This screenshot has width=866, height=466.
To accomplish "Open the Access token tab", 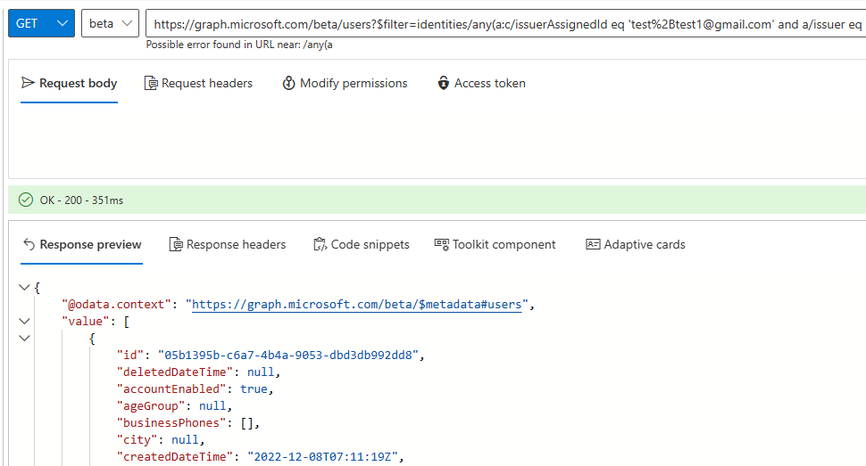I will [x=481, y=83].
